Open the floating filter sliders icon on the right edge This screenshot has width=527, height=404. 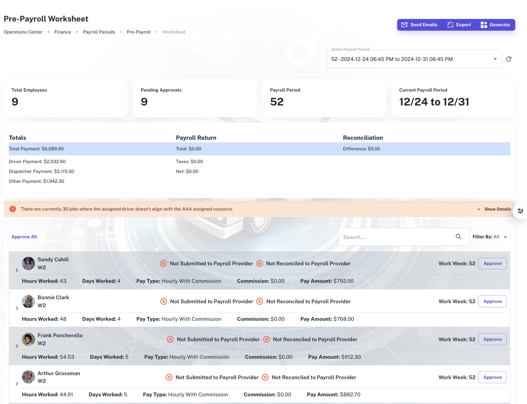520,211
